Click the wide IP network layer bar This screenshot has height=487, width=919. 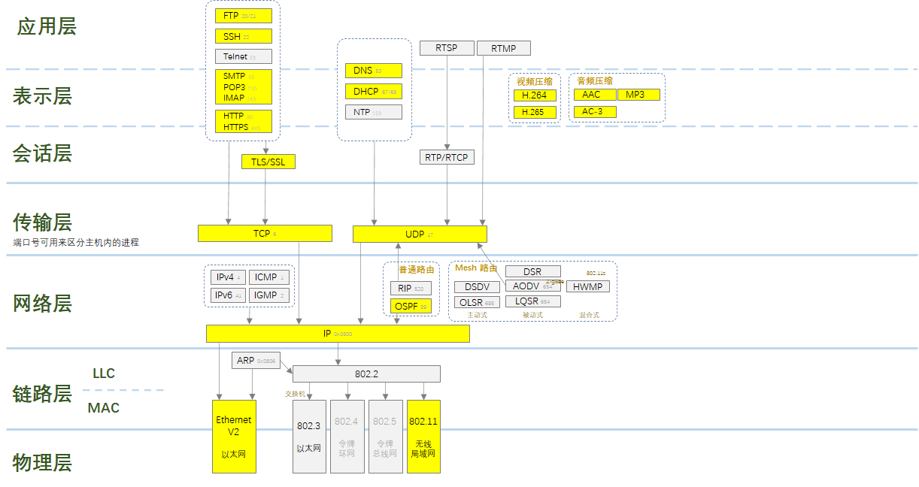tap(338, 334)
